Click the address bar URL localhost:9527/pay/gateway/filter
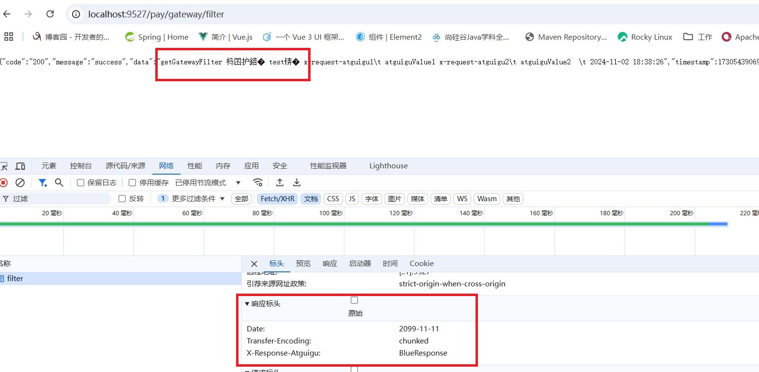This screenshot has width=759, height=372. coord(156,15)
